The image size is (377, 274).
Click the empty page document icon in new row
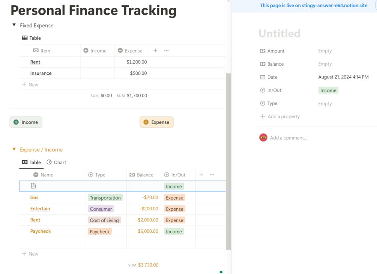point(33,186)
